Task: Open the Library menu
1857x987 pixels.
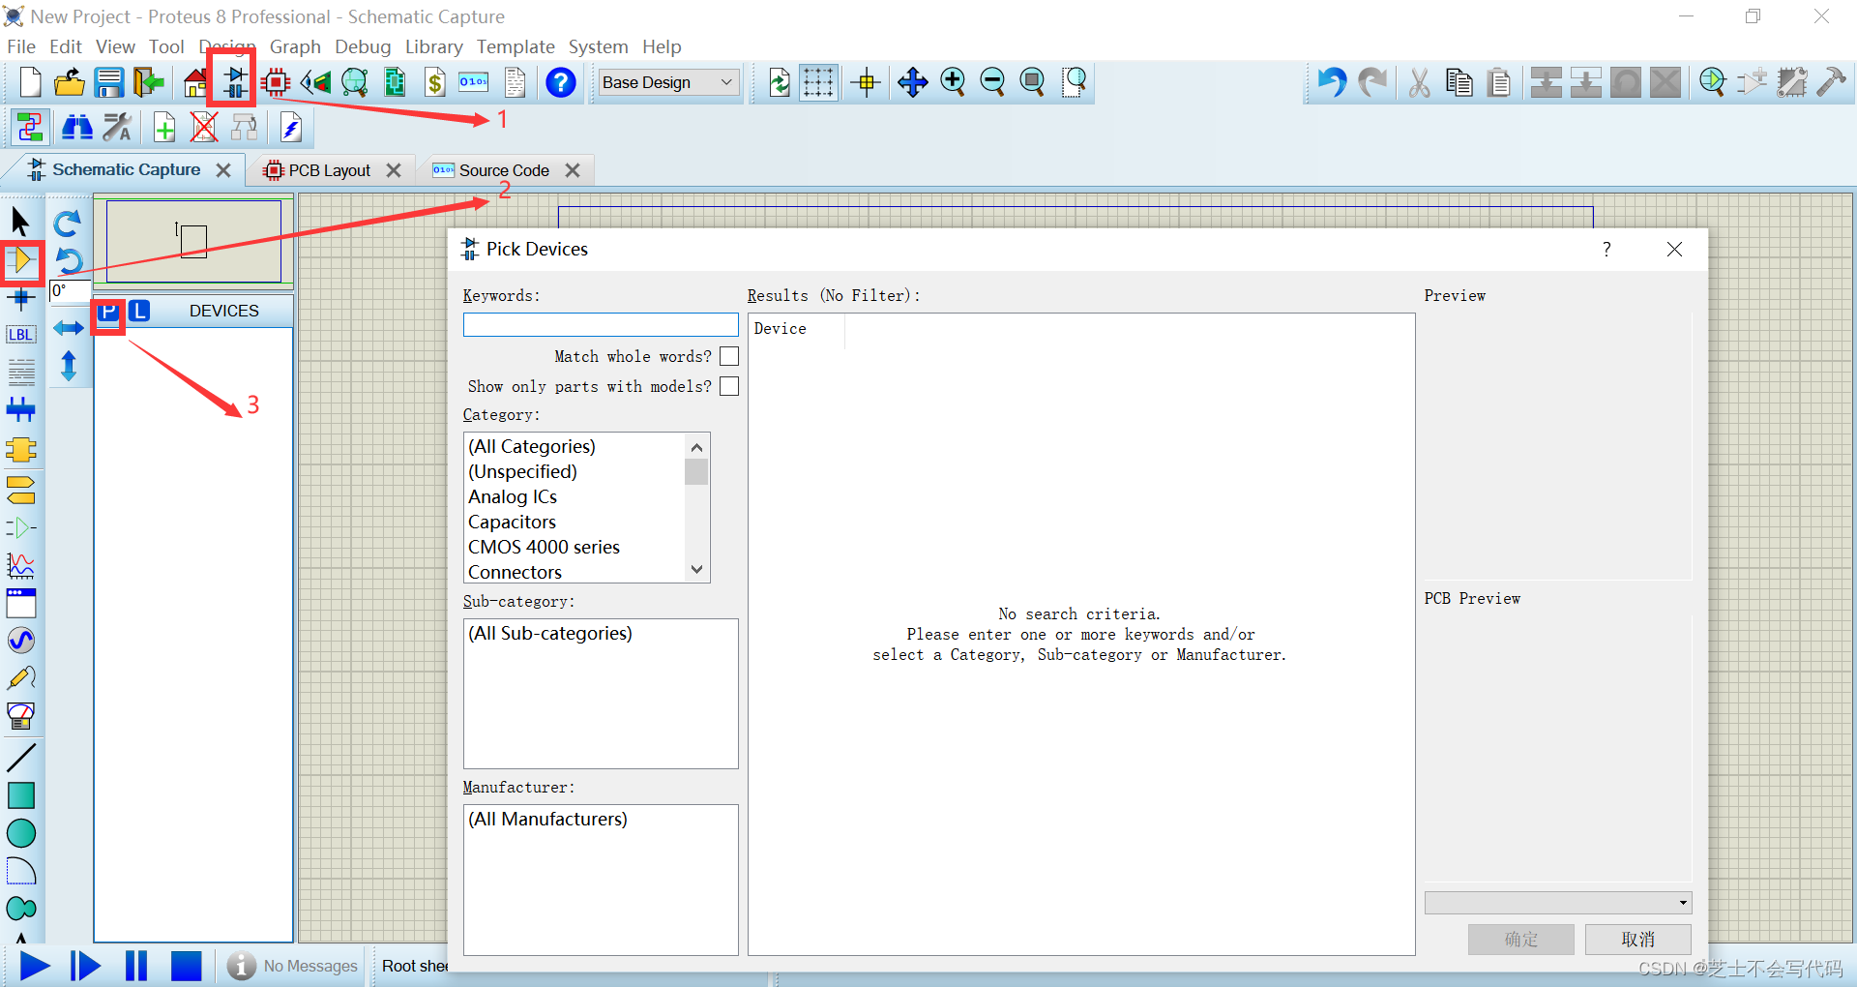Action: (433, 46)
